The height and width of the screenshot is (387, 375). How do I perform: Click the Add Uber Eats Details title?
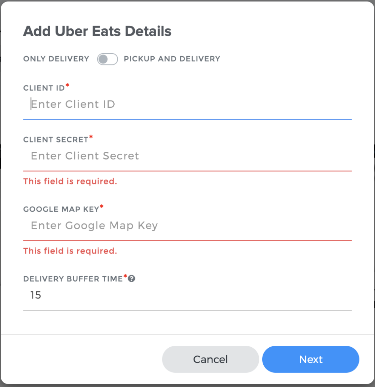coord(97,31)
